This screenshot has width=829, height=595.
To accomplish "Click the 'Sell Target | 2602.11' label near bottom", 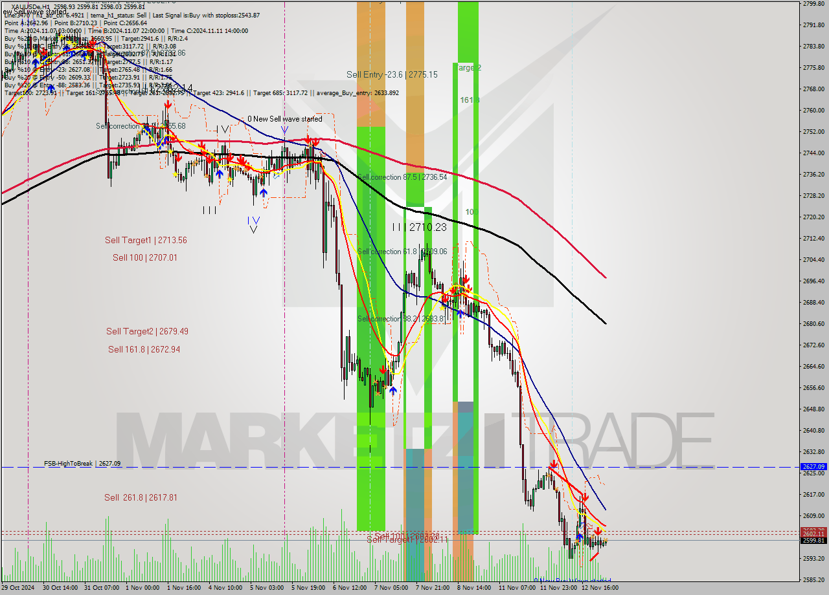I will click(x=407, y=539).
